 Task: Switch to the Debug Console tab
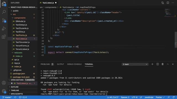click(74, 64)
